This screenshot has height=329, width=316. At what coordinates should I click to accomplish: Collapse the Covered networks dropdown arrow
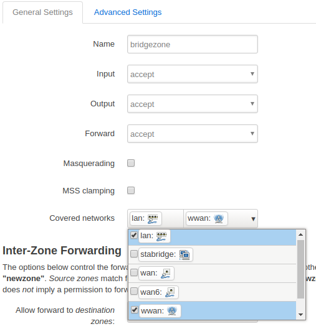click(x=253, y=219)
